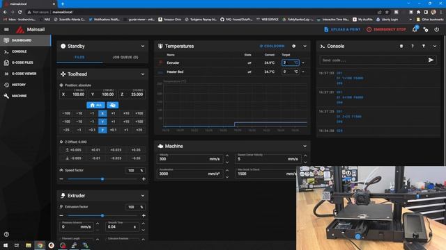The width and height of the screenshot is (446, 250).
Task: Click the X position input field
Action: (x=73, y=94)
